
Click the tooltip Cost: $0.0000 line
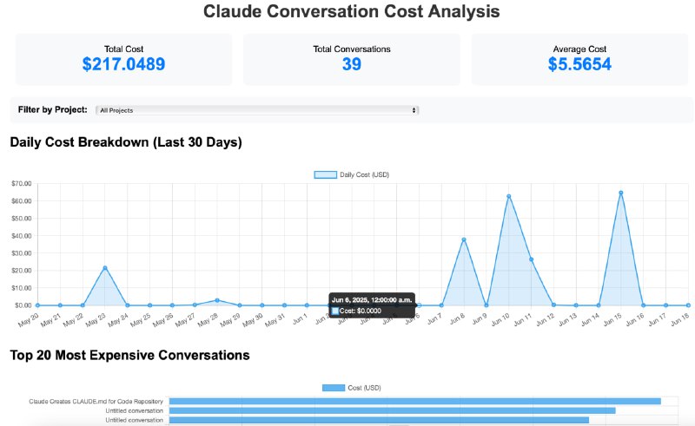pyautogui.click(x=361, y=311)
